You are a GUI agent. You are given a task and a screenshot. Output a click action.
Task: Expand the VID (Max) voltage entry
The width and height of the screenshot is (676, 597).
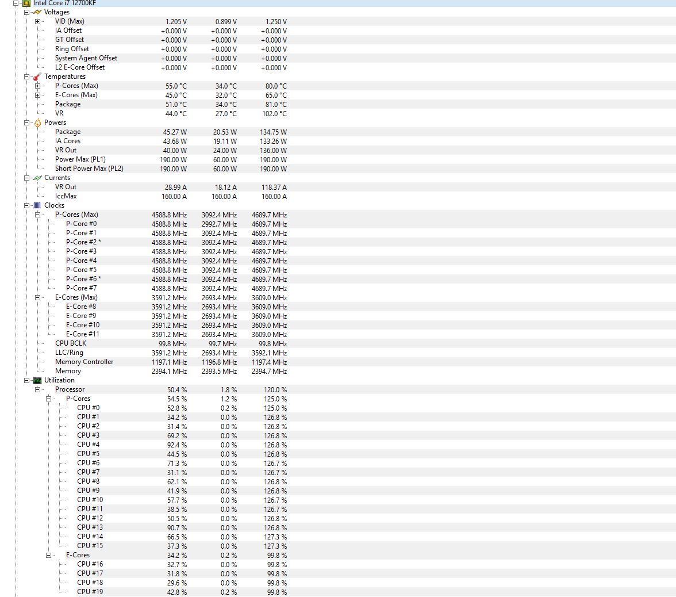coord(38,21)
